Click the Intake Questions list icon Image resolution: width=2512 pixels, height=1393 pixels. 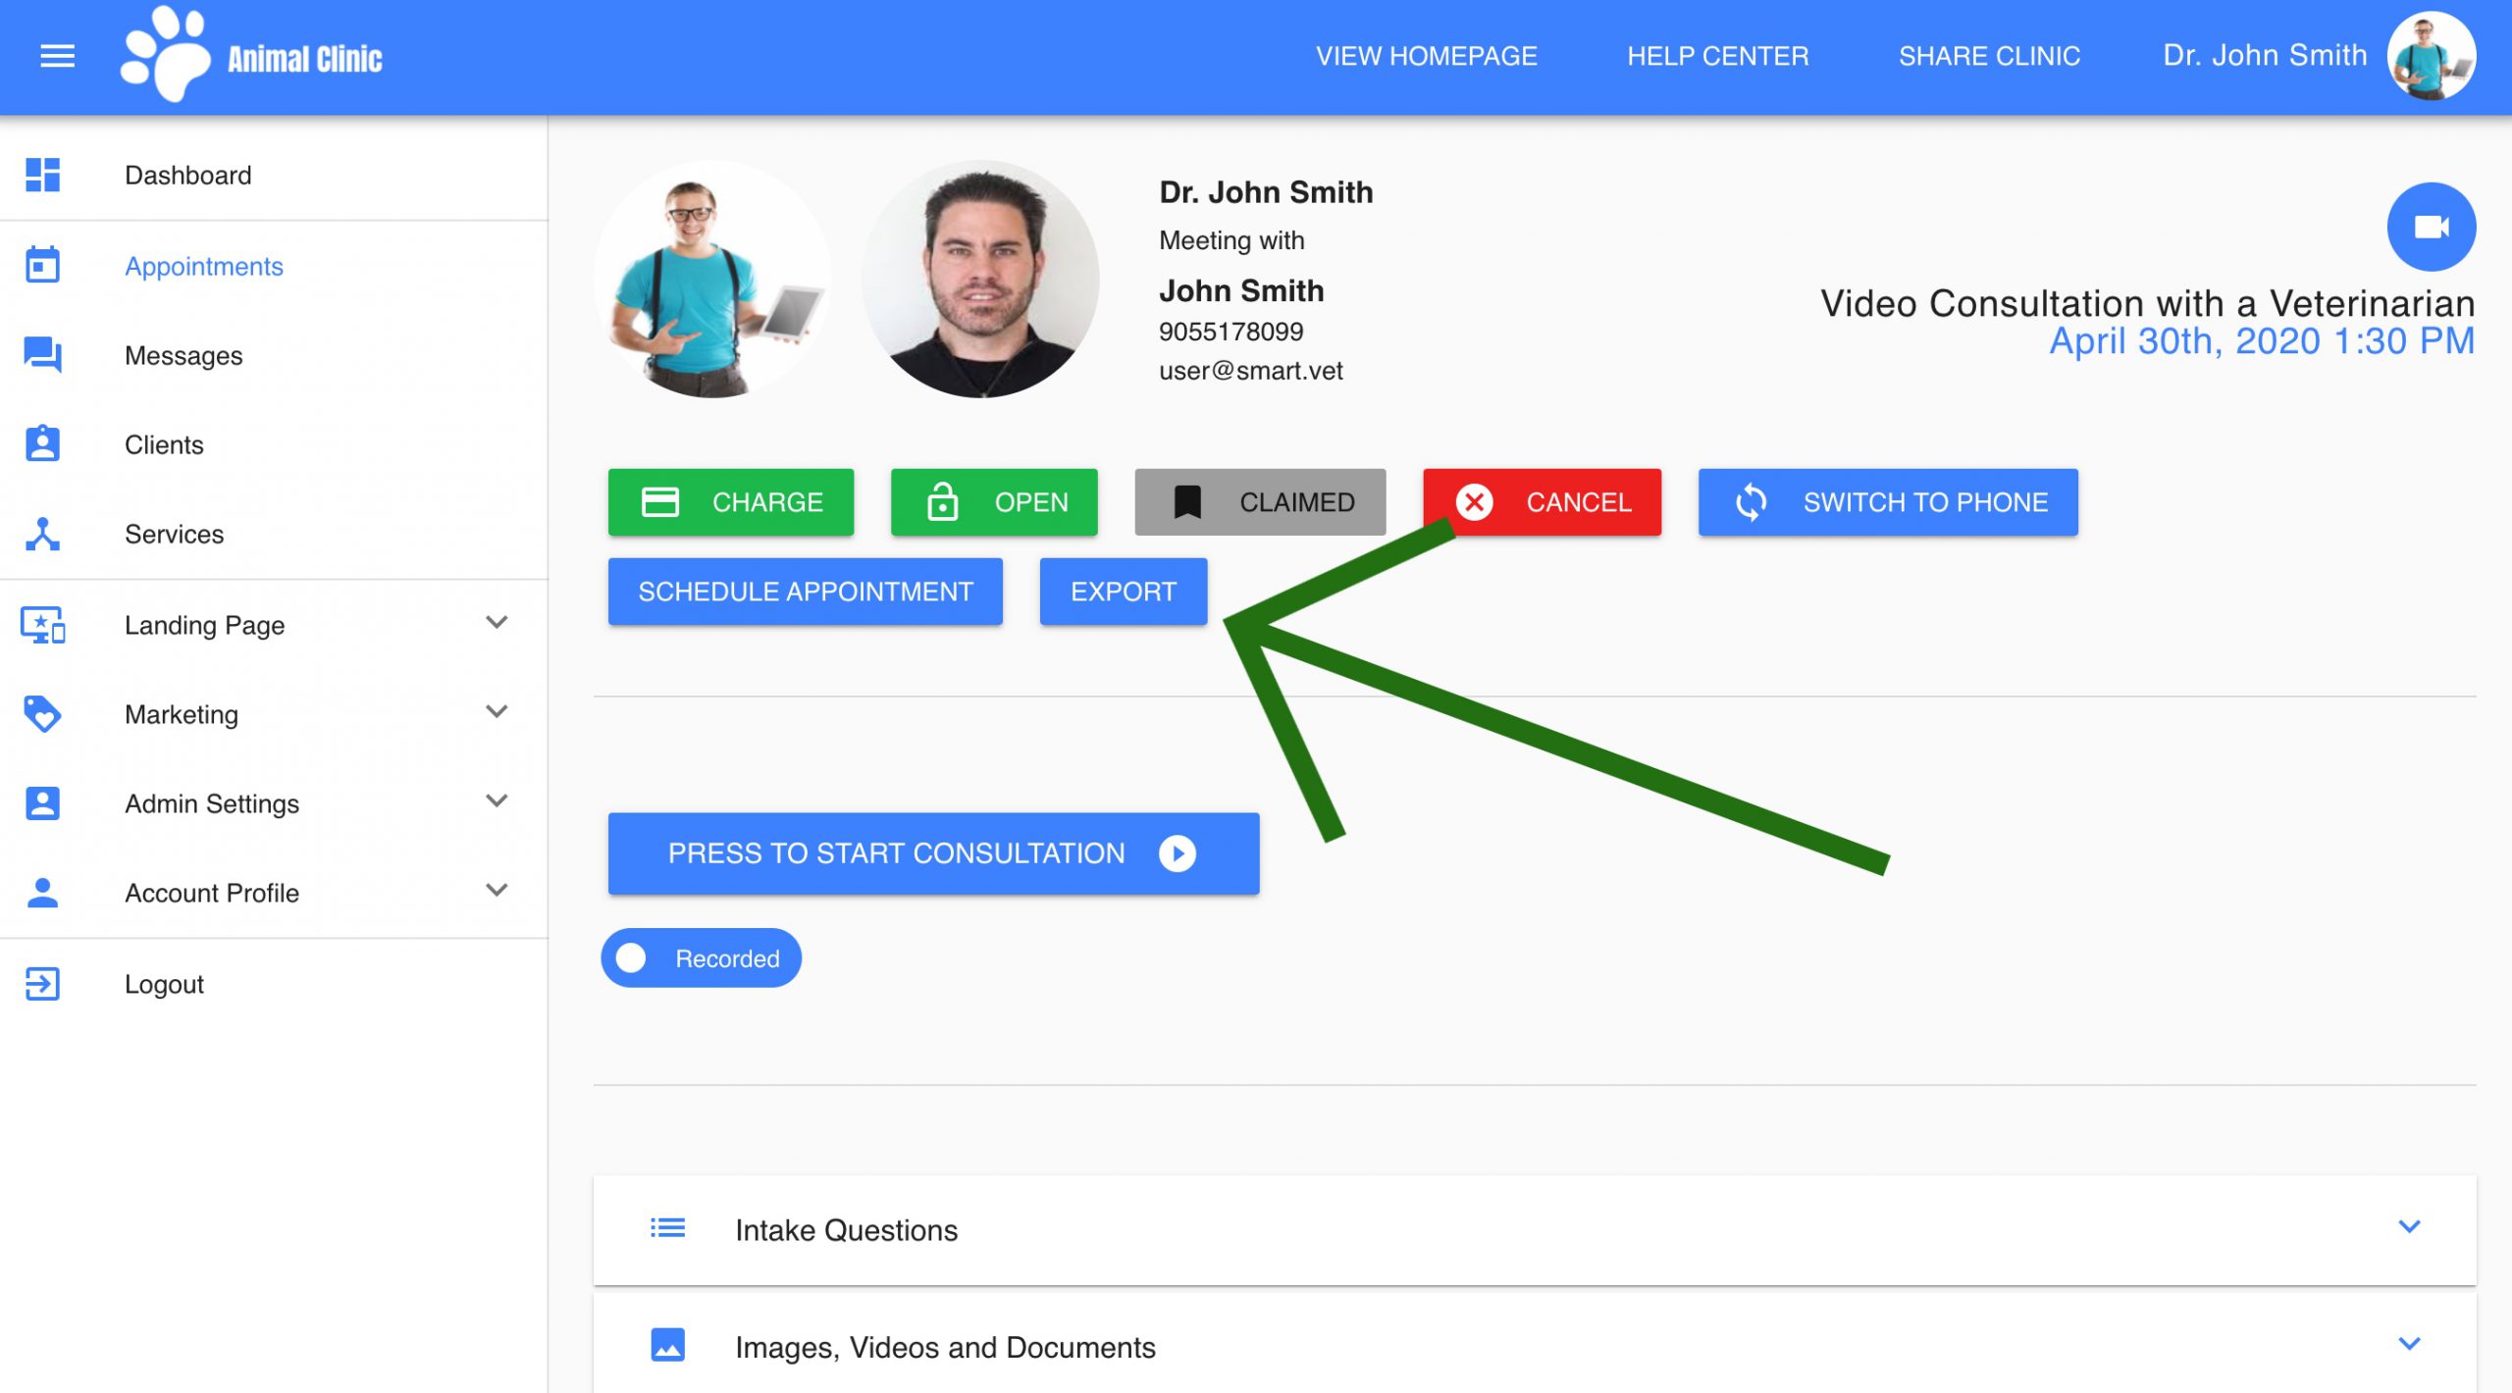coord(667,1228)
